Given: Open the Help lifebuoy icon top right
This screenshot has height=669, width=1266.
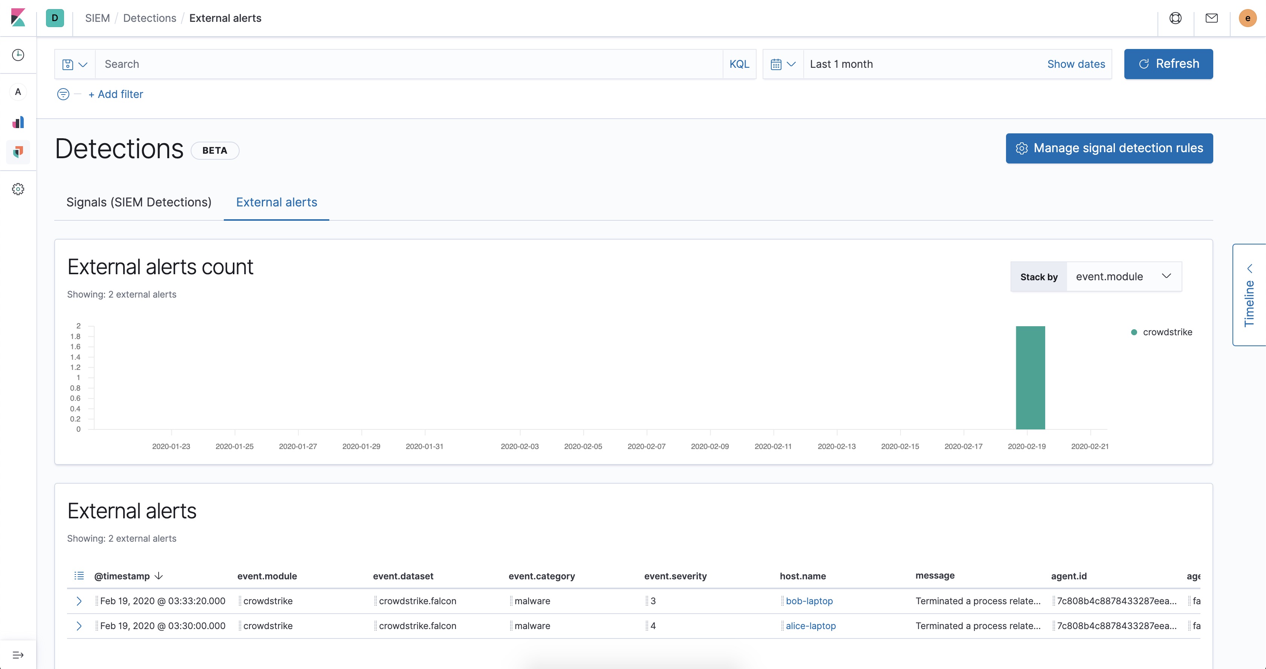Looking at the screenshot, I should 1176,18.
